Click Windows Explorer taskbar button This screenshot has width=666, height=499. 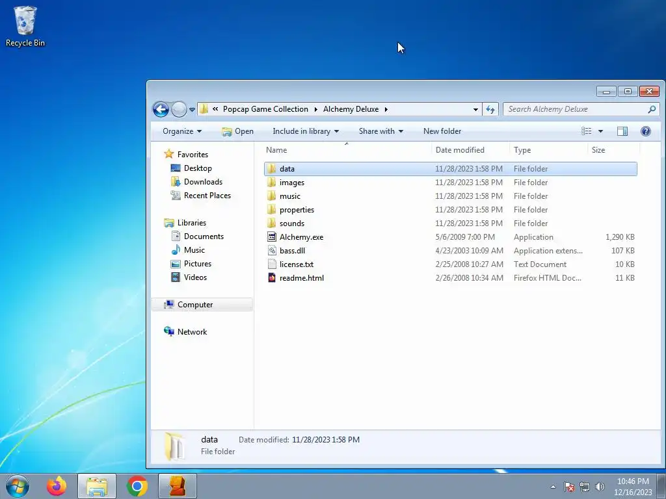coord(97,486)
